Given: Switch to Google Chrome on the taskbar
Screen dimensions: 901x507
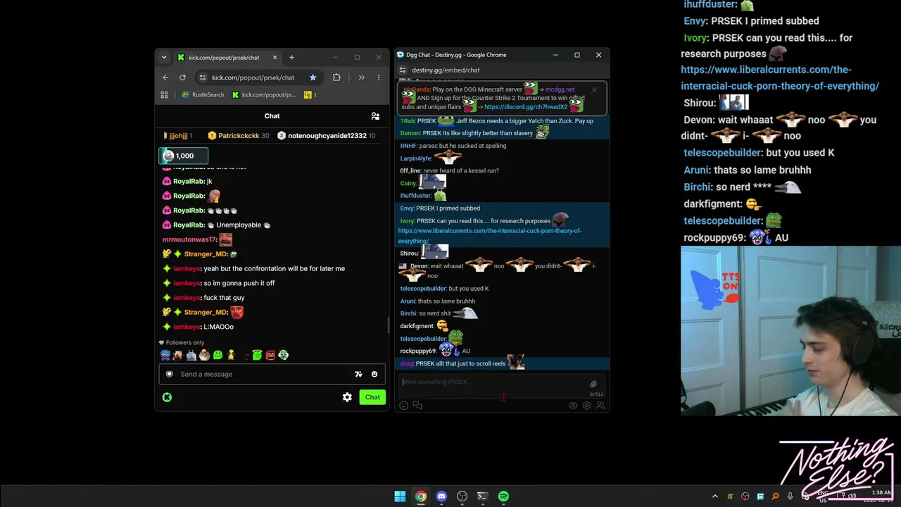Looking at the screenshot, I should click(420, 496).
